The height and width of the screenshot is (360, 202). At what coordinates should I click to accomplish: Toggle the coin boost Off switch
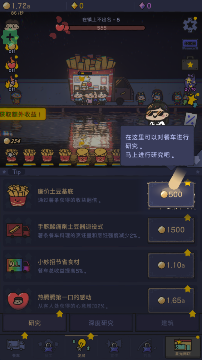pos(12,48)
